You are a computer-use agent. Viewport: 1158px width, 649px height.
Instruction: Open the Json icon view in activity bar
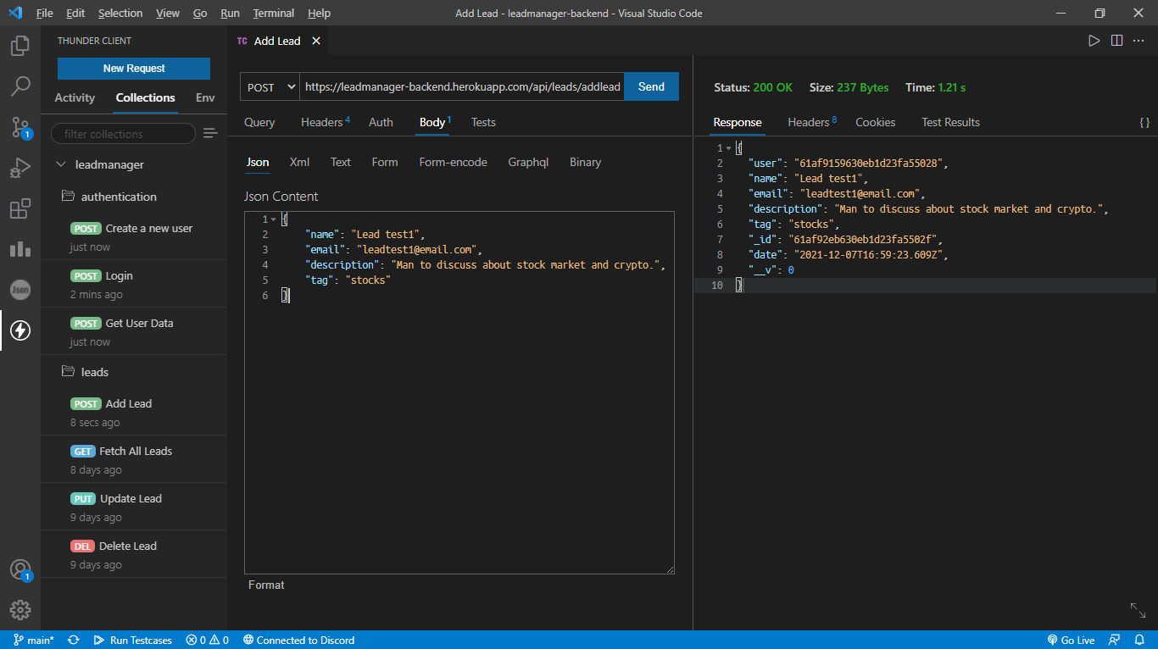(20, 290)
